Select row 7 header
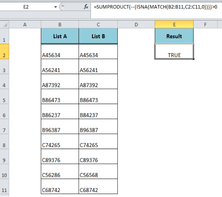The image size is (222, 197). pos(4,126)
